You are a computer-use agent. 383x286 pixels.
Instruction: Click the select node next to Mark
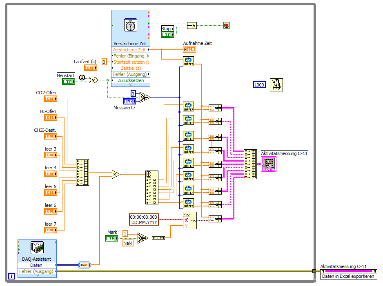click(x=143, y=238)
